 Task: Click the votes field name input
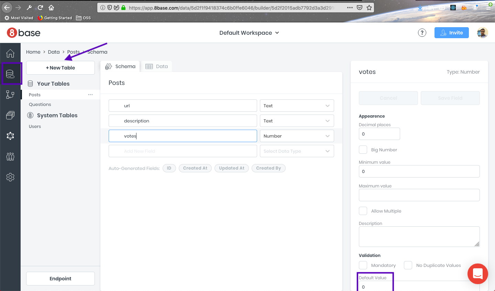(x=183, y=136)
